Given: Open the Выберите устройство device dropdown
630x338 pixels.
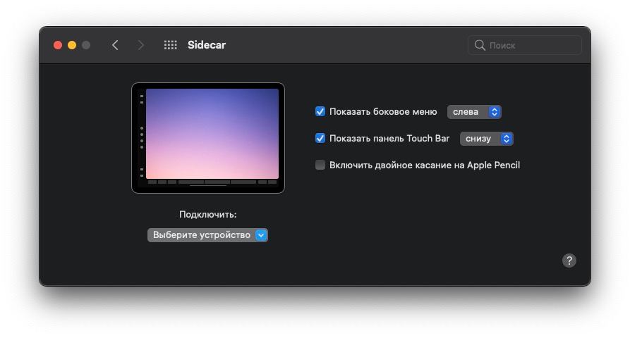Looking at the screenshot, I should click(207, 235).
